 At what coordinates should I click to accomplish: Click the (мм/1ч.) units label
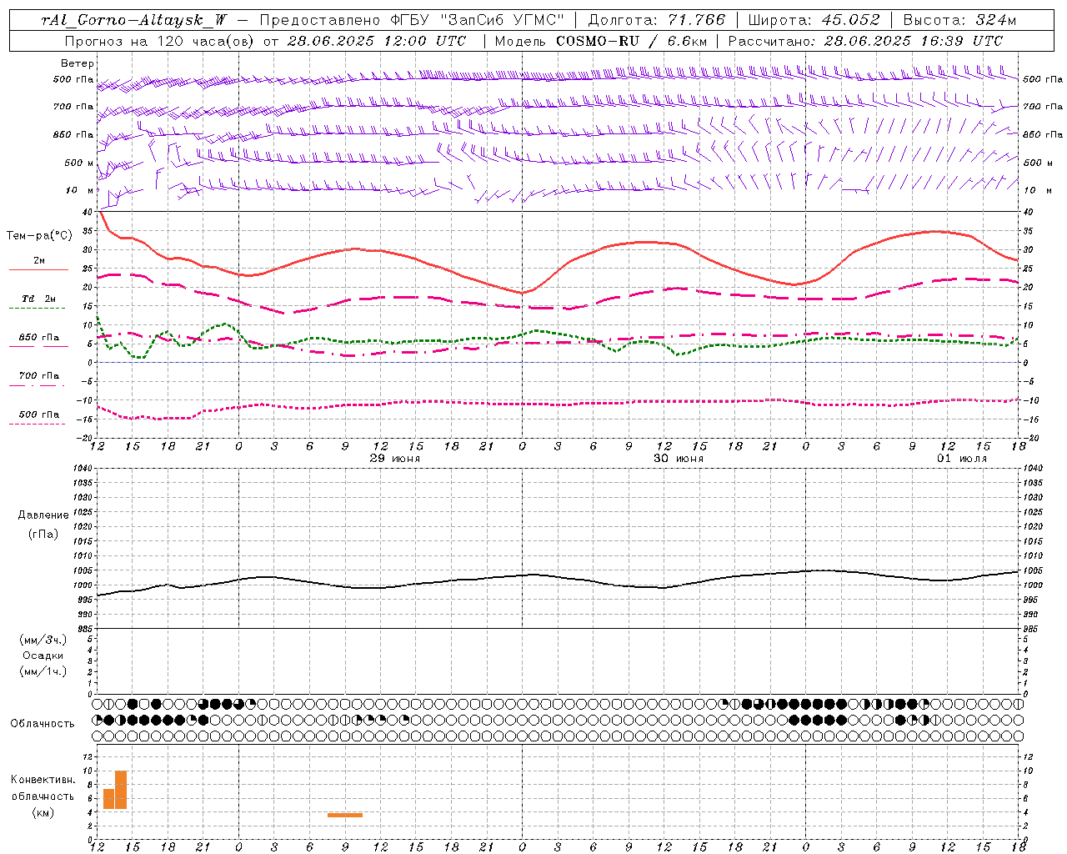click(x=43, y=671)
